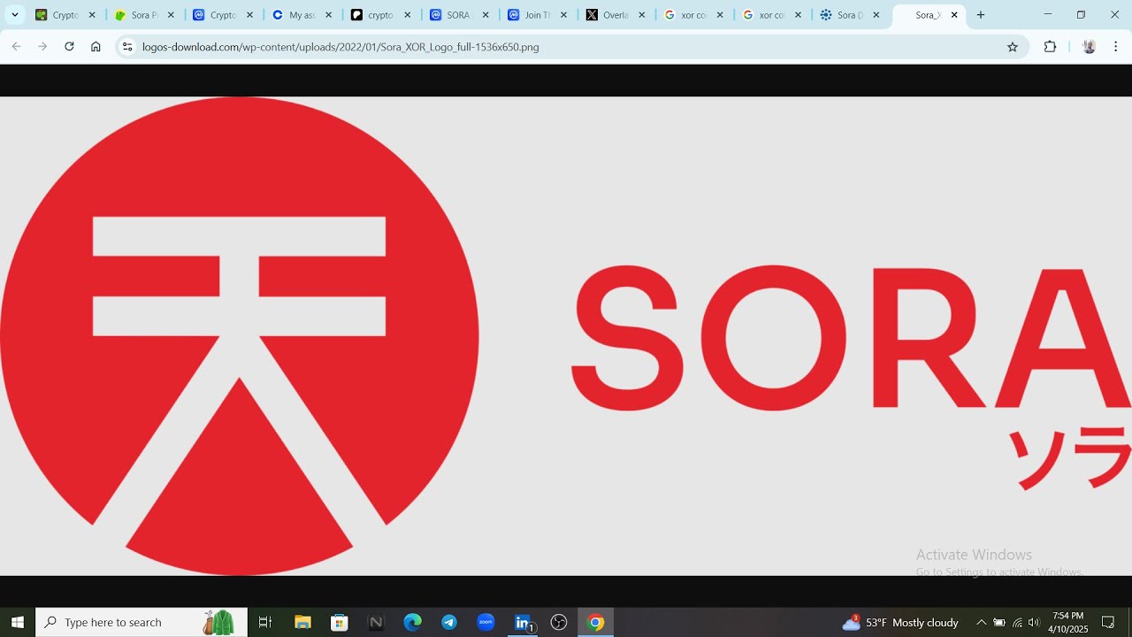
Task: Show hidden system tray icons
Action: click(981, 622)
